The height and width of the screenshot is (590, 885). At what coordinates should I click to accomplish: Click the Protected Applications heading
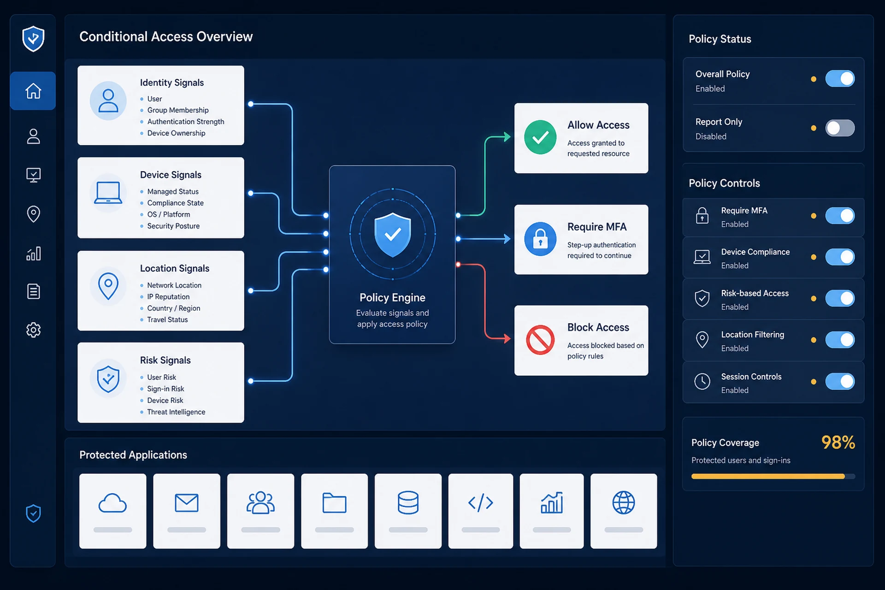[133, 455]
